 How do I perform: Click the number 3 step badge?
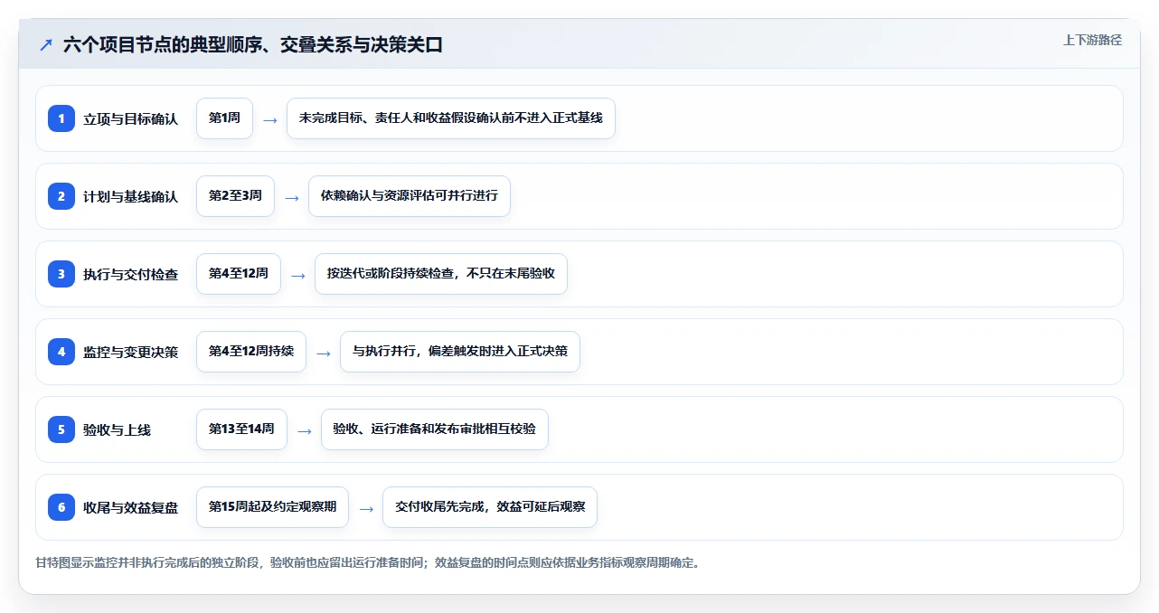coord(61,274)
